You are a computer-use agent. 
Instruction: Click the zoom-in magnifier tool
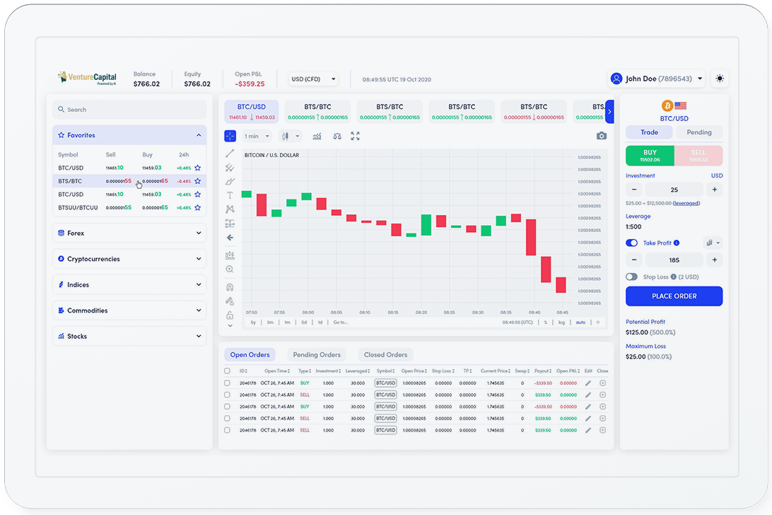click(230, 270)
